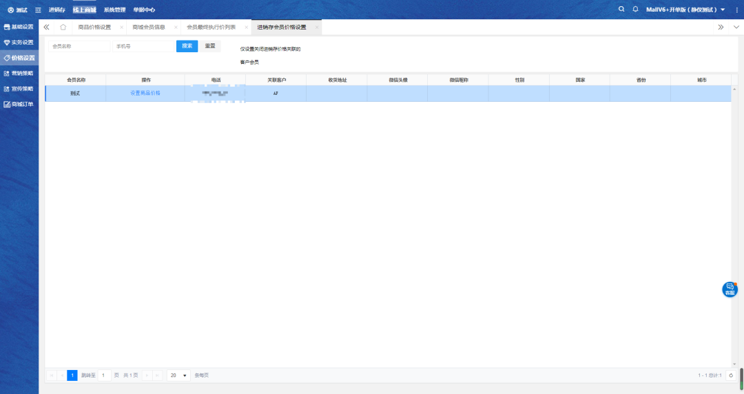Click the table refresh icon at bottom right
Image resolution: width=744 pixels, height=394 pixels.
pos(731,375)
